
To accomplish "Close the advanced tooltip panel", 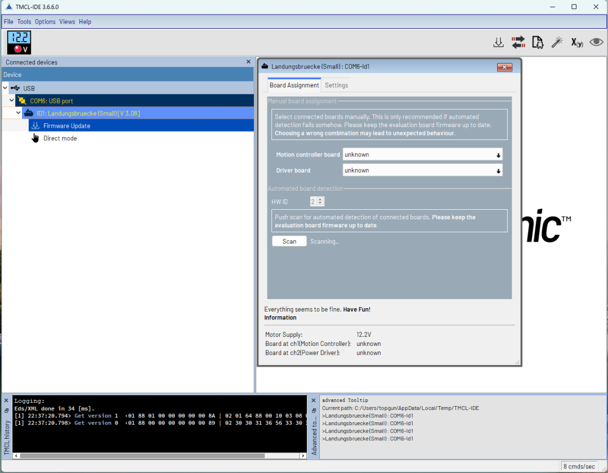I will click(314, 400).
